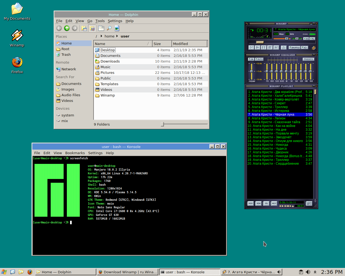The image size is (345, 276).
Task: Open the start menu on the taskbar
Action: click(4, 272)
